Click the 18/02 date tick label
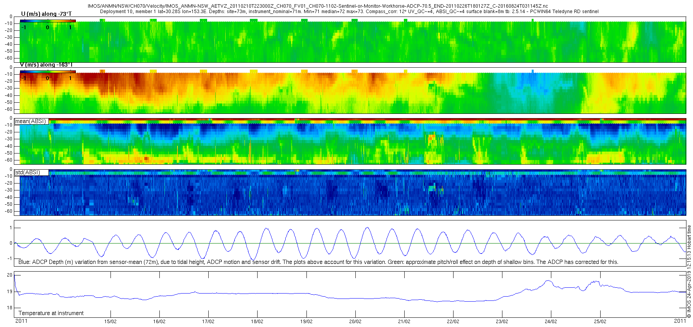This screenshot has height=327, width=693. [x=257, y=322]
